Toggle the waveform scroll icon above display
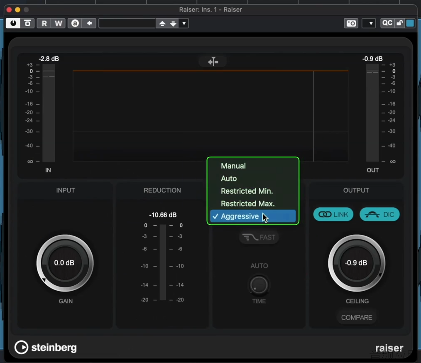The width and height of the screenshot is (421, 363). [213, 62]
